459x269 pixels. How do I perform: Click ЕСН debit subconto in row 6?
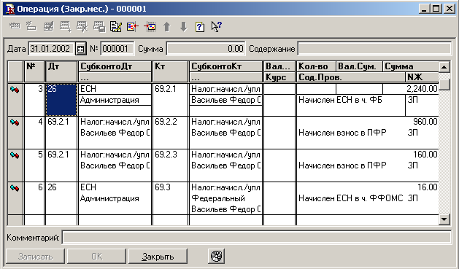click(88, 187)
